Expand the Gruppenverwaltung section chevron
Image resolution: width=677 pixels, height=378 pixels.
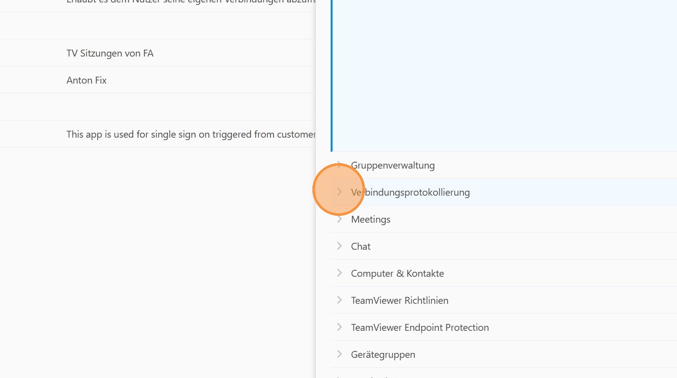[x=339, y=165]
